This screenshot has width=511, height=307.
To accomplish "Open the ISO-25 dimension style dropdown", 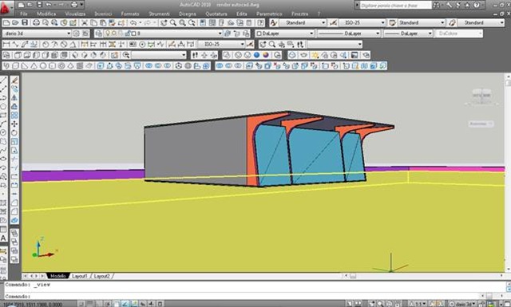I will (362, 22).
